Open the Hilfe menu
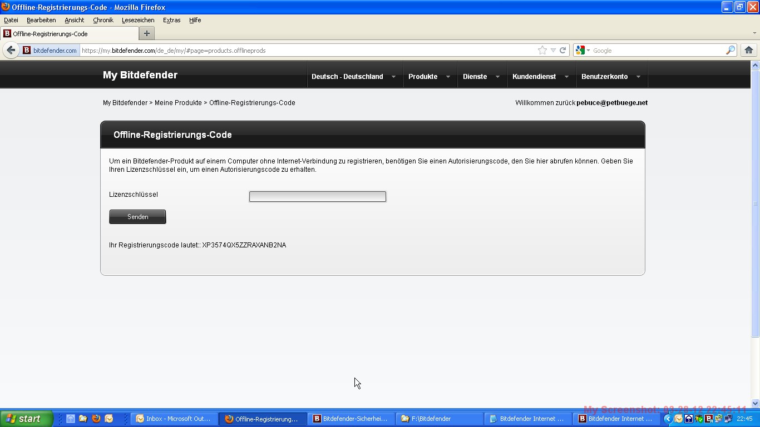The image size is (760, 427). (x=195, y=20)
